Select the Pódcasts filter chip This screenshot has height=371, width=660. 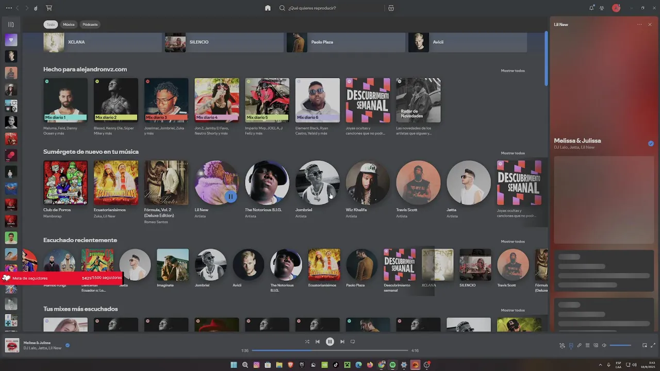(x=90, y=24)
